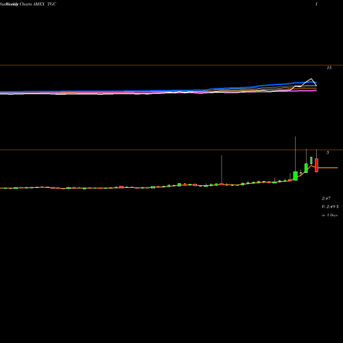Click the volume line reading 2.49 M

[330, 206]
